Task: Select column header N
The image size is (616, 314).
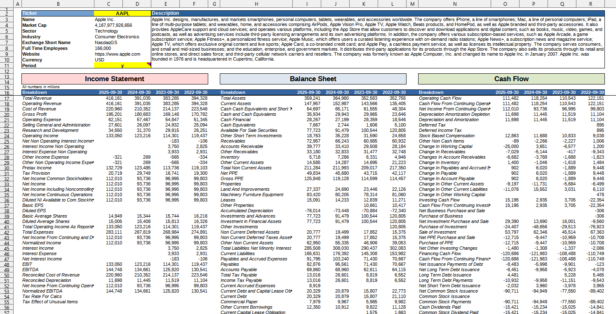Action: [454, 4]
